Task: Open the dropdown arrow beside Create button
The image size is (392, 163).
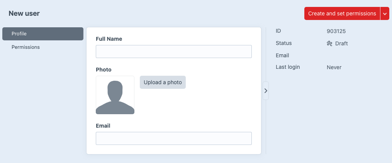Action: pyautogui.click(x=385, y=13)
